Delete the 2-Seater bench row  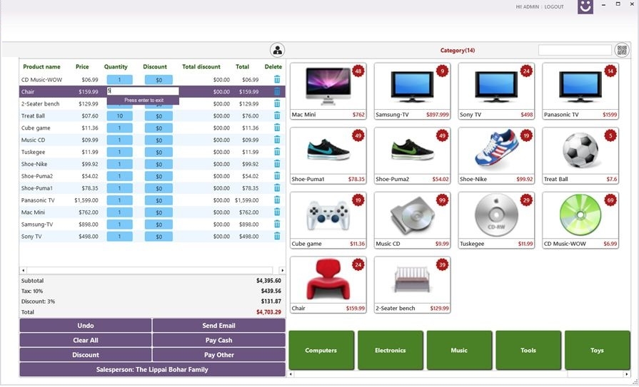277,104
